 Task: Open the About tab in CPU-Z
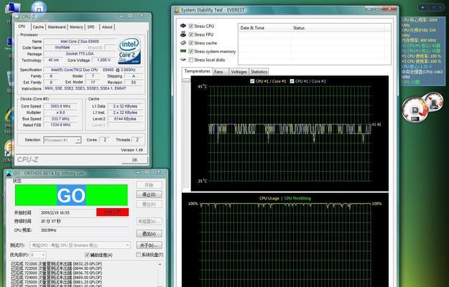(107, 27)
